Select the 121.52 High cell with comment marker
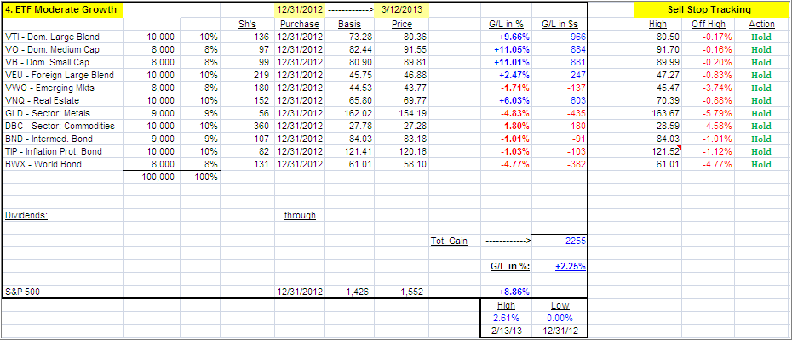 coord(658,151)
